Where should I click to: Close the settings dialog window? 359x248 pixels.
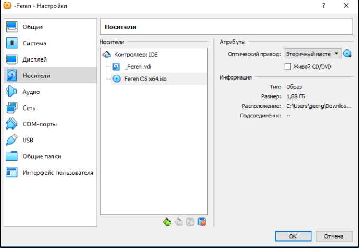click(x=346, y=6)
